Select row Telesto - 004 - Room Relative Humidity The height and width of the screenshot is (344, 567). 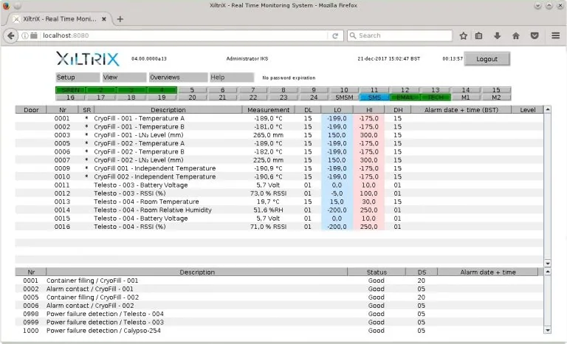(x=279, y=210)
